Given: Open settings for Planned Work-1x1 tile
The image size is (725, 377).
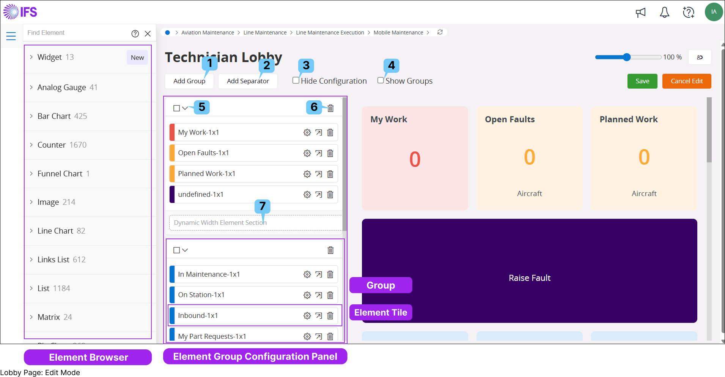Looking at the screenshot, I should tap(307, 174).
